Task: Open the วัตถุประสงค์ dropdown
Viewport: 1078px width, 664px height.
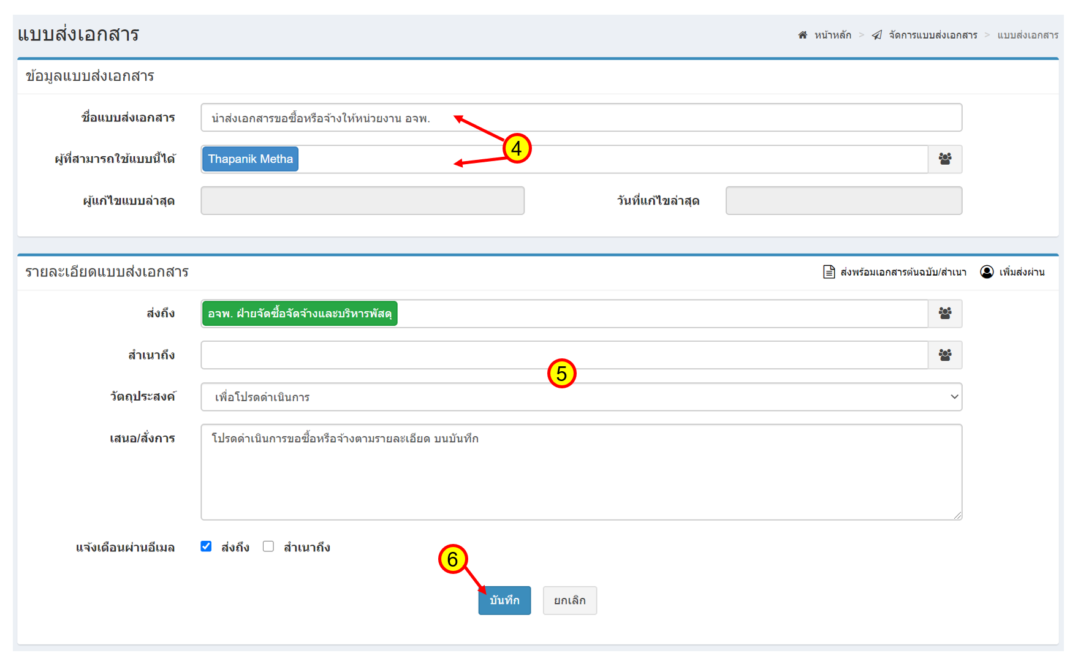Action: coord(581,397)
